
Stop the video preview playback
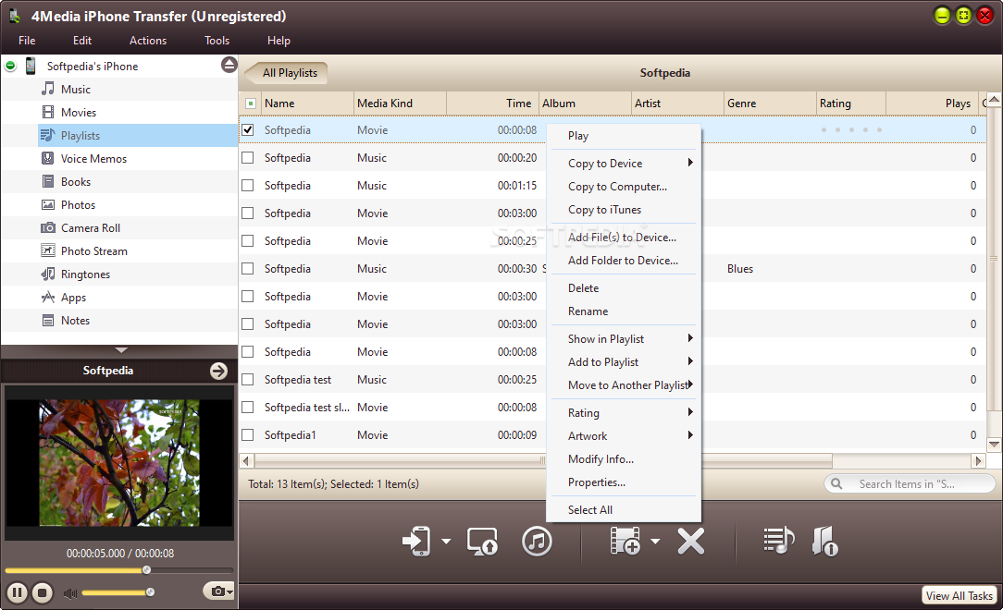pyautogui.click(x=43, y=592)
